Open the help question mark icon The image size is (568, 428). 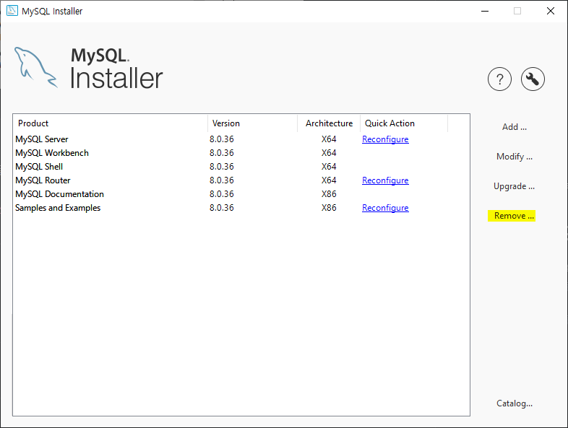pyautogui.click(x=499, y=79)
